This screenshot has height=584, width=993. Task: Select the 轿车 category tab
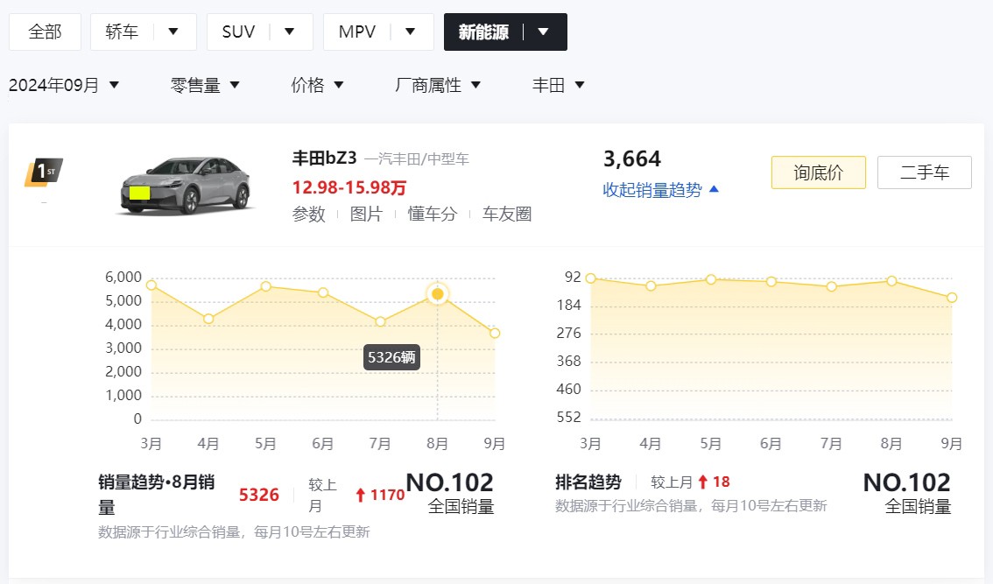(x=122, y=32)
